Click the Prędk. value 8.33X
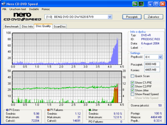This screenshot has height=125, width=167. (158, 121)
